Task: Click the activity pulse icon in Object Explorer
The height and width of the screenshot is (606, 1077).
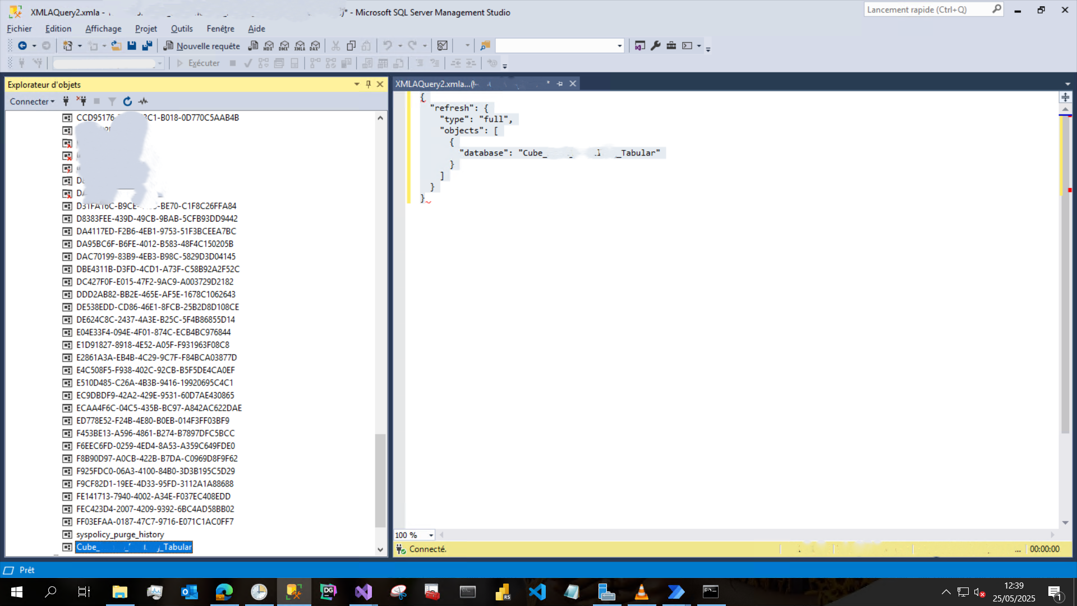Action: (x=144, y=102)
